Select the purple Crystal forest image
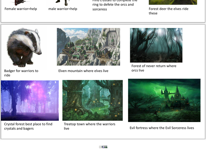This screenshot has height=154, width=206. coord(30,100)
